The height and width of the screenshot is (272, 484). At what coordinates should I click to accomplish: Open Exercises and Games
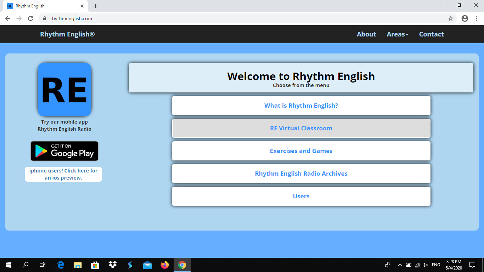click(x=301, y=151)
